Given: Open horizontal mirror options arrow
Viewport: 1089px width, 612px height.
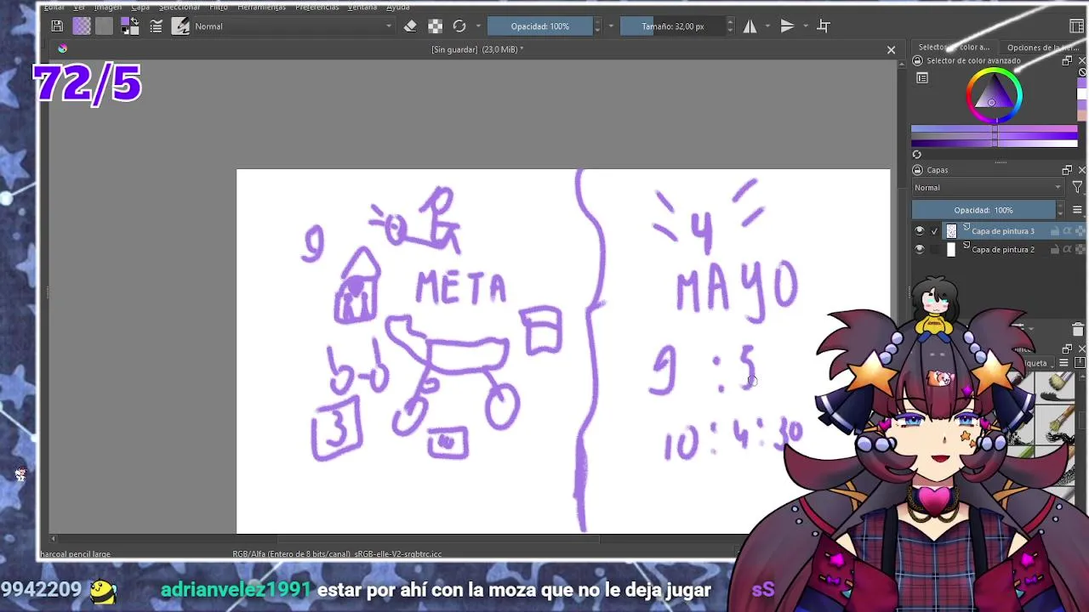Looking at the screenshot, I should 768,26.
